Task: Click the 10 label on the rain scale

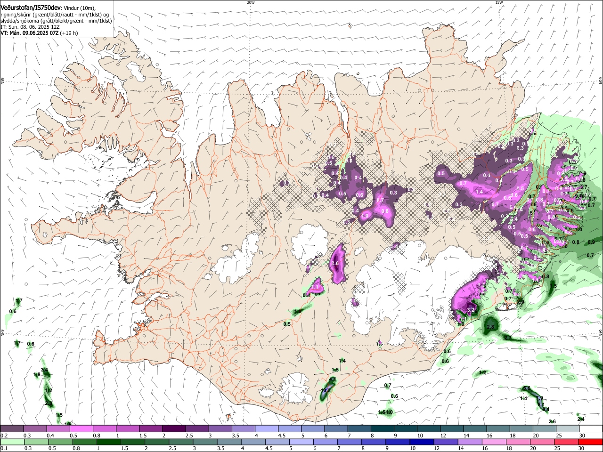Action: click(413, 448)
